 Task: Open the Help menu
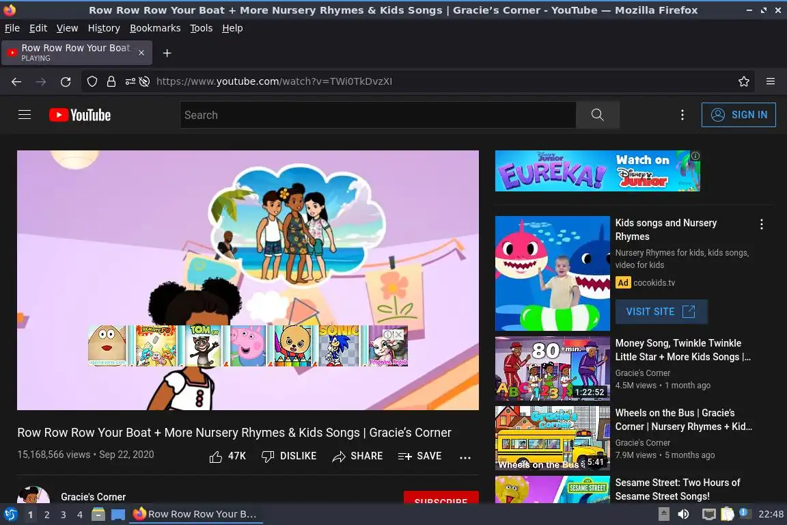coord(232,28)
